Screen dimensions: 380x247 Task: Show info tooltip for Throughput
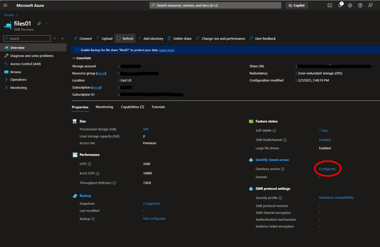coord(114,183)
